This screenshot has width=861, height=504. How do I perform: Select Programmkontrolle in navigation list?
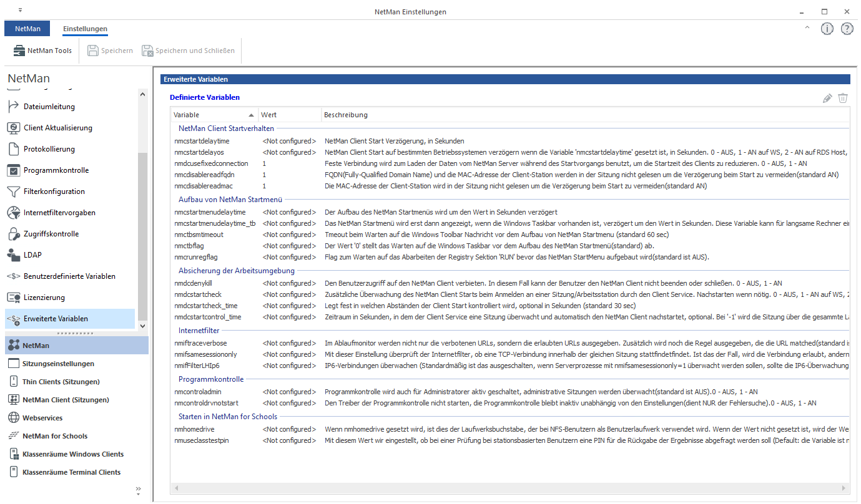(56, 170)
